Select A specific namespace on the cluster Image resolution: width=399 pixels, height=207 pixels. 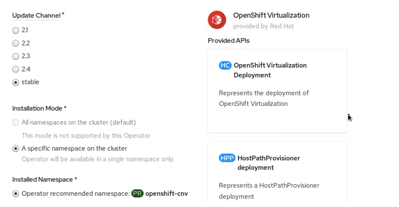point(16,149)
